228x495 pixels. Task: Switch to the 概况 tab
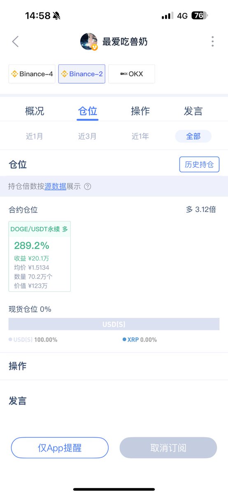tap(35, 111)
